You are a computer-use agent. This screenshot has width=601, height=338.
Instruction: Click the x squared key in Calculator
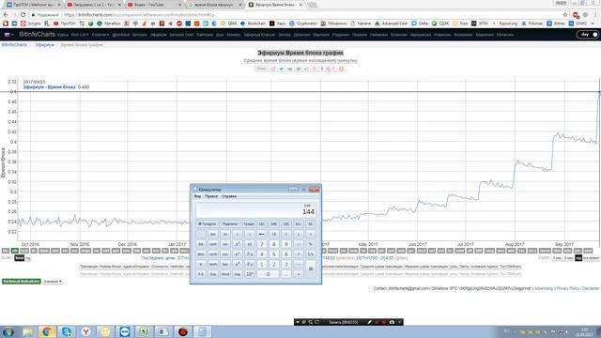[238, 244]
